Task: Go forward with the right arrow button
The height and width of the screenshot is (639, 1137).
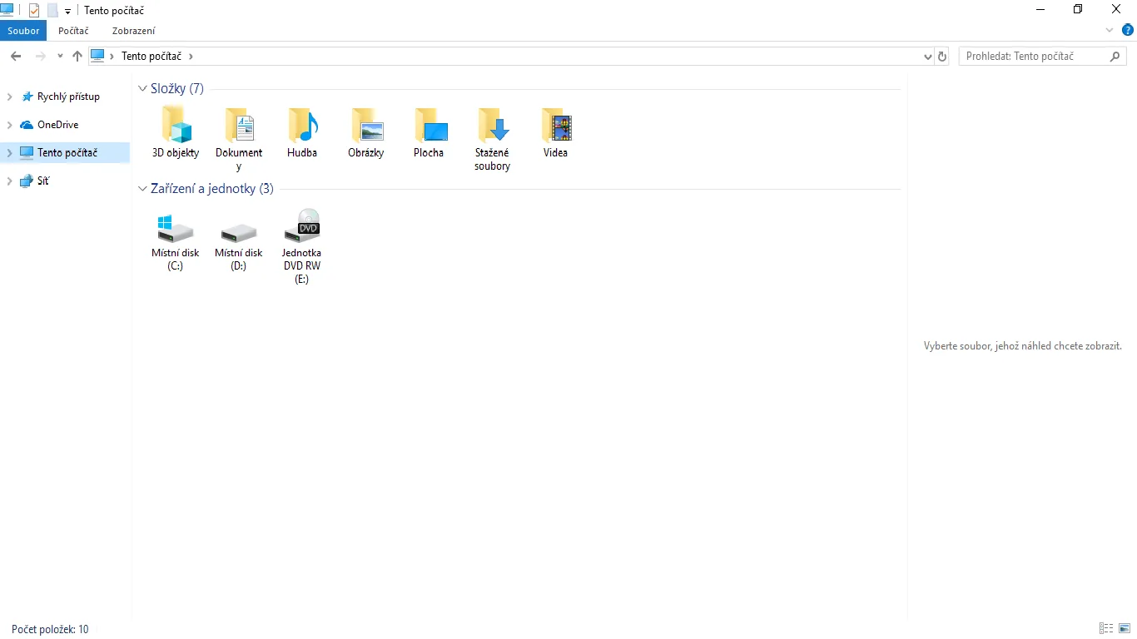Action: [x=40, y=56]
